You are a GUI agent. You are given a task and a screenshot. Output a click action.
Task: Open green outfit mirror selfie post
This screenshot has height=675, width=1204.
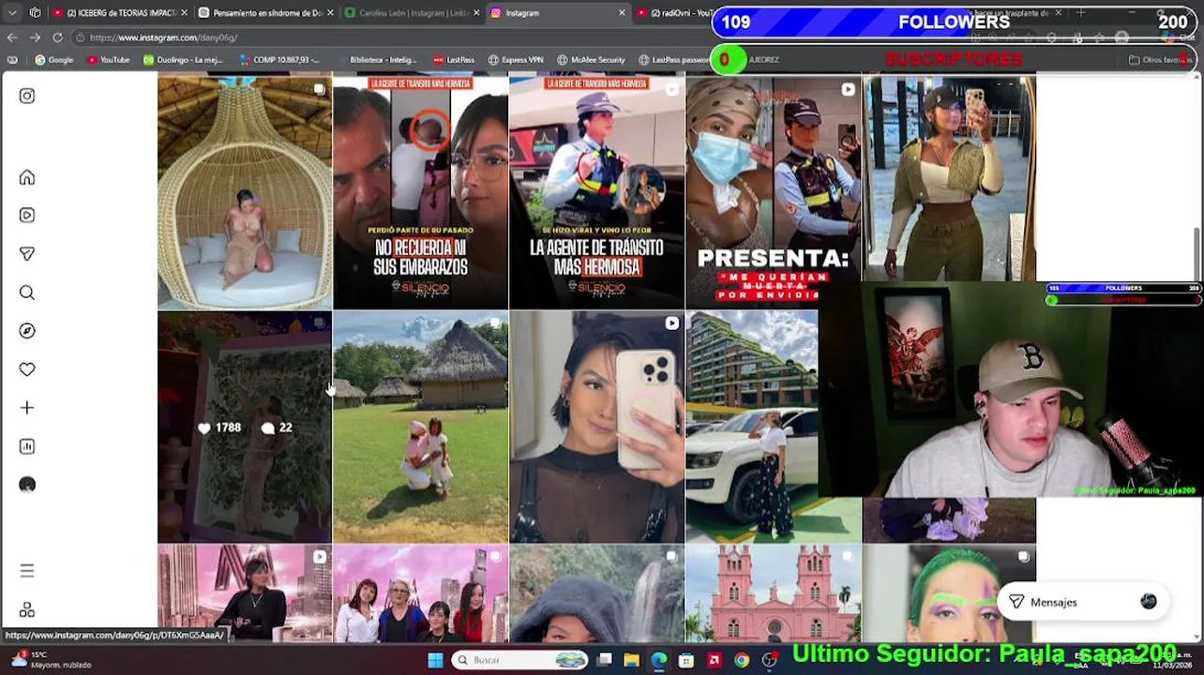(949, 178)
